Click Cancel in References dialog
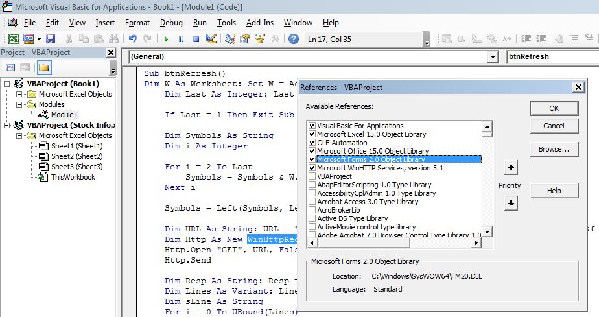 tap(554, 126)
